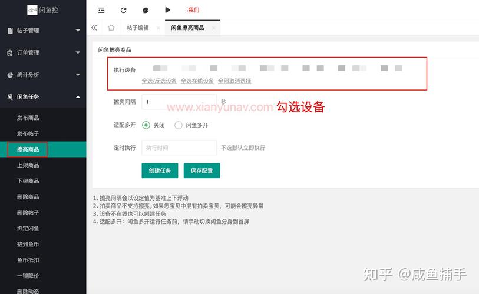The height and width of the screenshot is (294, 479).
Task: Open 绑定闲鱼 in sidebar
Action: pos(28,228)
